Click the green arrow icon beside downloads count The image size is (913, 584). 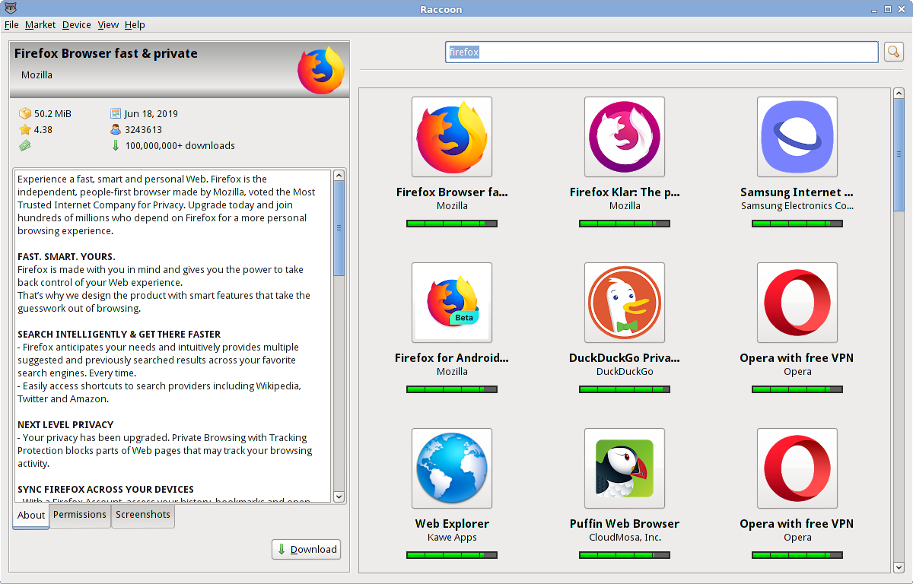pyautogui.click(x=116, y=146)
